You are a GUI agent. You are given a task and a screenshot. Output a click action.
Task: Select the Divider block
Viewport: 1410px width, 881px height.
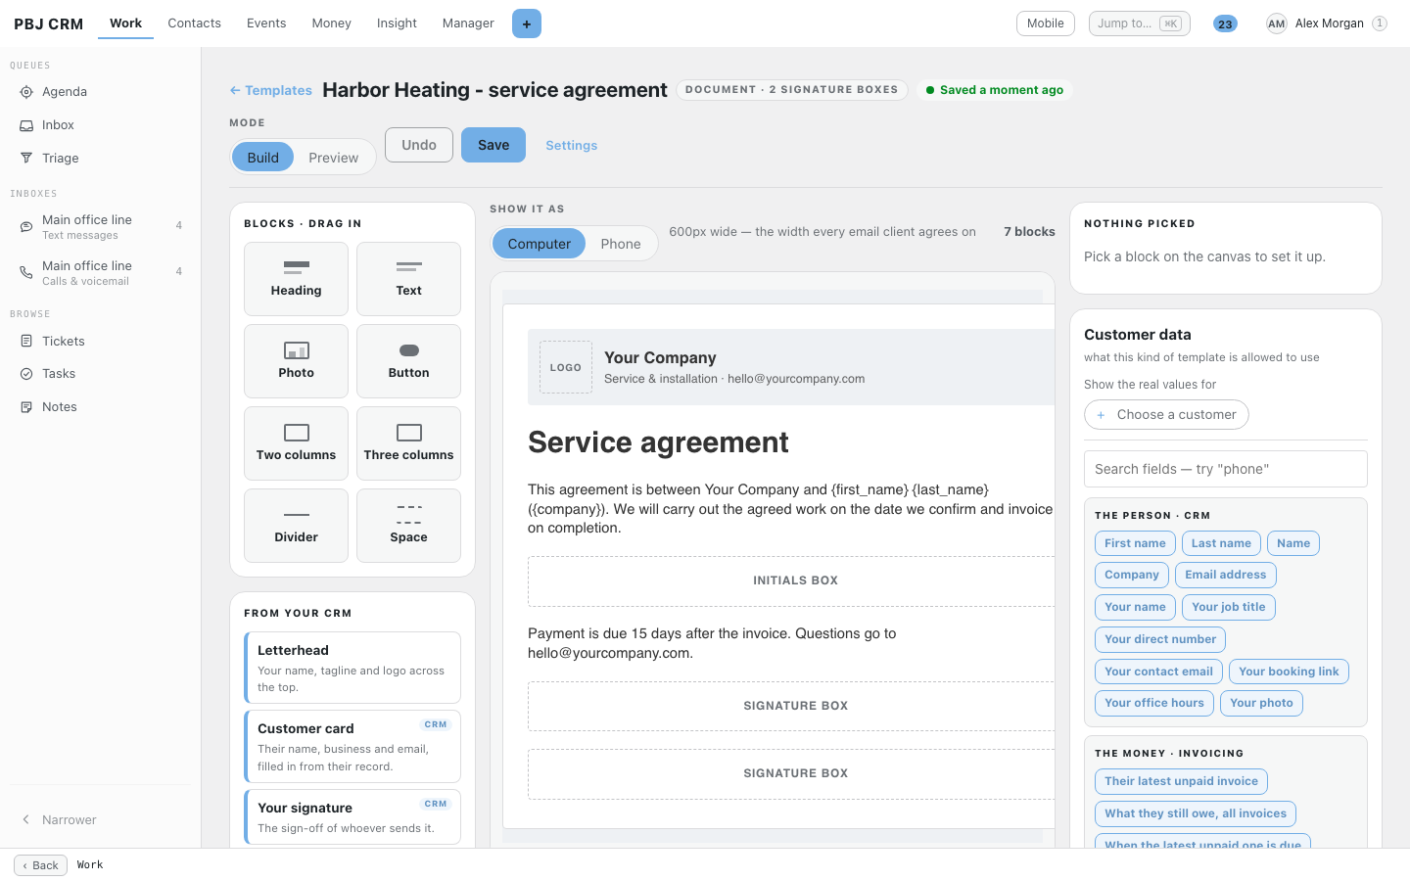[x=296, y=526]
